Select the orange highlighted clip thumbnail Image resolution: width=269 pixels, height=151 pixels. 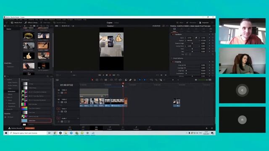[43, 46]
